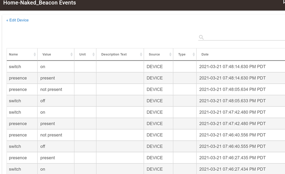Click sort arrows in Name column
285x174 pixels.
34,54
